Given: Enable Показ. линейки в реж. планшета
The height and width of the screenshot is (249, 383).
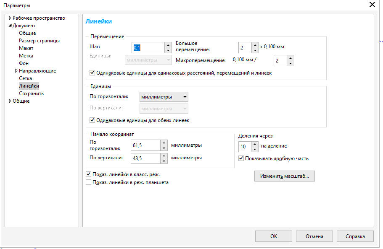Looking at the screenshot, I should click(88, 182).
